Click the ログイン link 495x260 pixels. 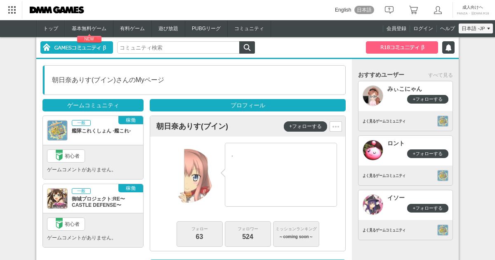[423, 28]
